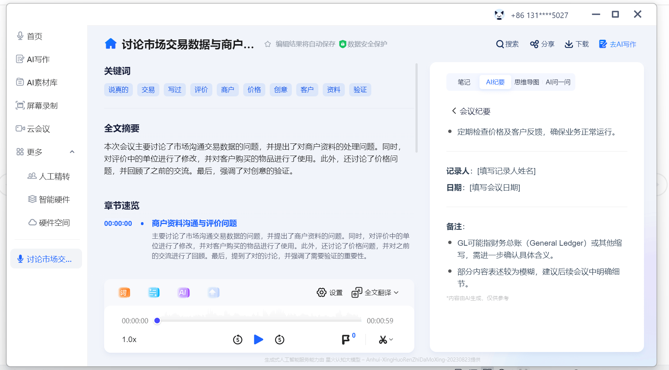
Task: Rewind audio by five seconds
Action: click(x=238, y=339)
